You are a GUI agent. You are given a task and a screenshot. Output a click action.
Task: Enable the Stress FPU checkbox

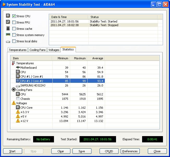[x=14, y=22]
